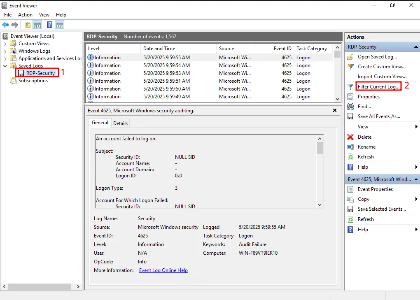The width and height of the screenshot is (420, 300).
Task: Click the Event Viewer (Local) root icon
Action: tap(5, 36)
